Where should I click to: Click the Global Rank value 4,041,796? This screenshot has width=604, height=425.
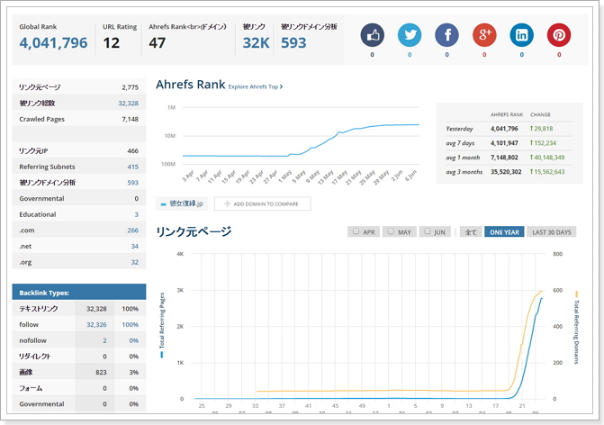[x=53, y=42]
